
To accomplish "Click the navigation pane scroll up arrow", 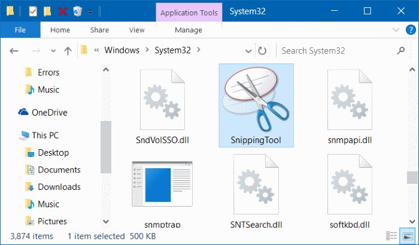I will pyautogui.click(x=106, y=70).
